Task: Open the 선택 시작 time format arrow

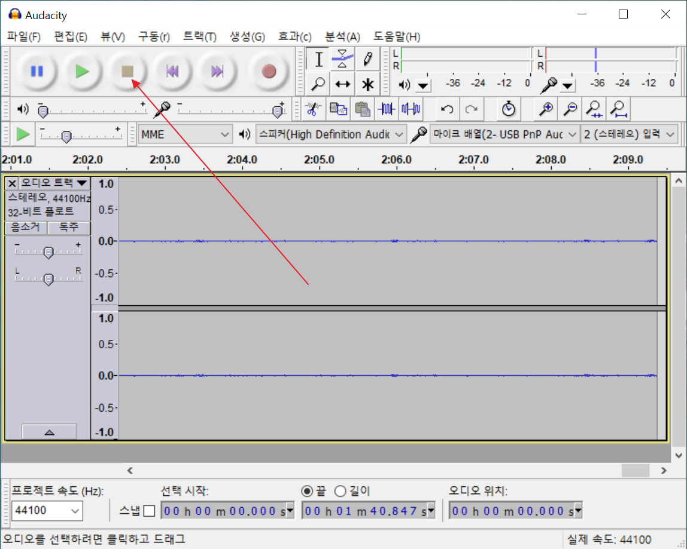Action: [x=290, y=510]
